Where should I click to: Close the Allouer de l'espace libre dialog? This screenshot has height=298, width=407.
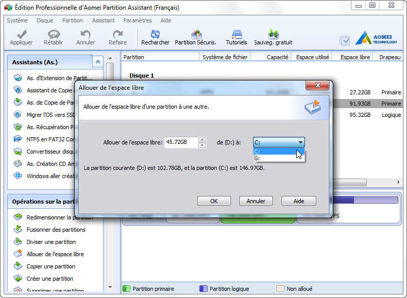[x=318, y=85]
